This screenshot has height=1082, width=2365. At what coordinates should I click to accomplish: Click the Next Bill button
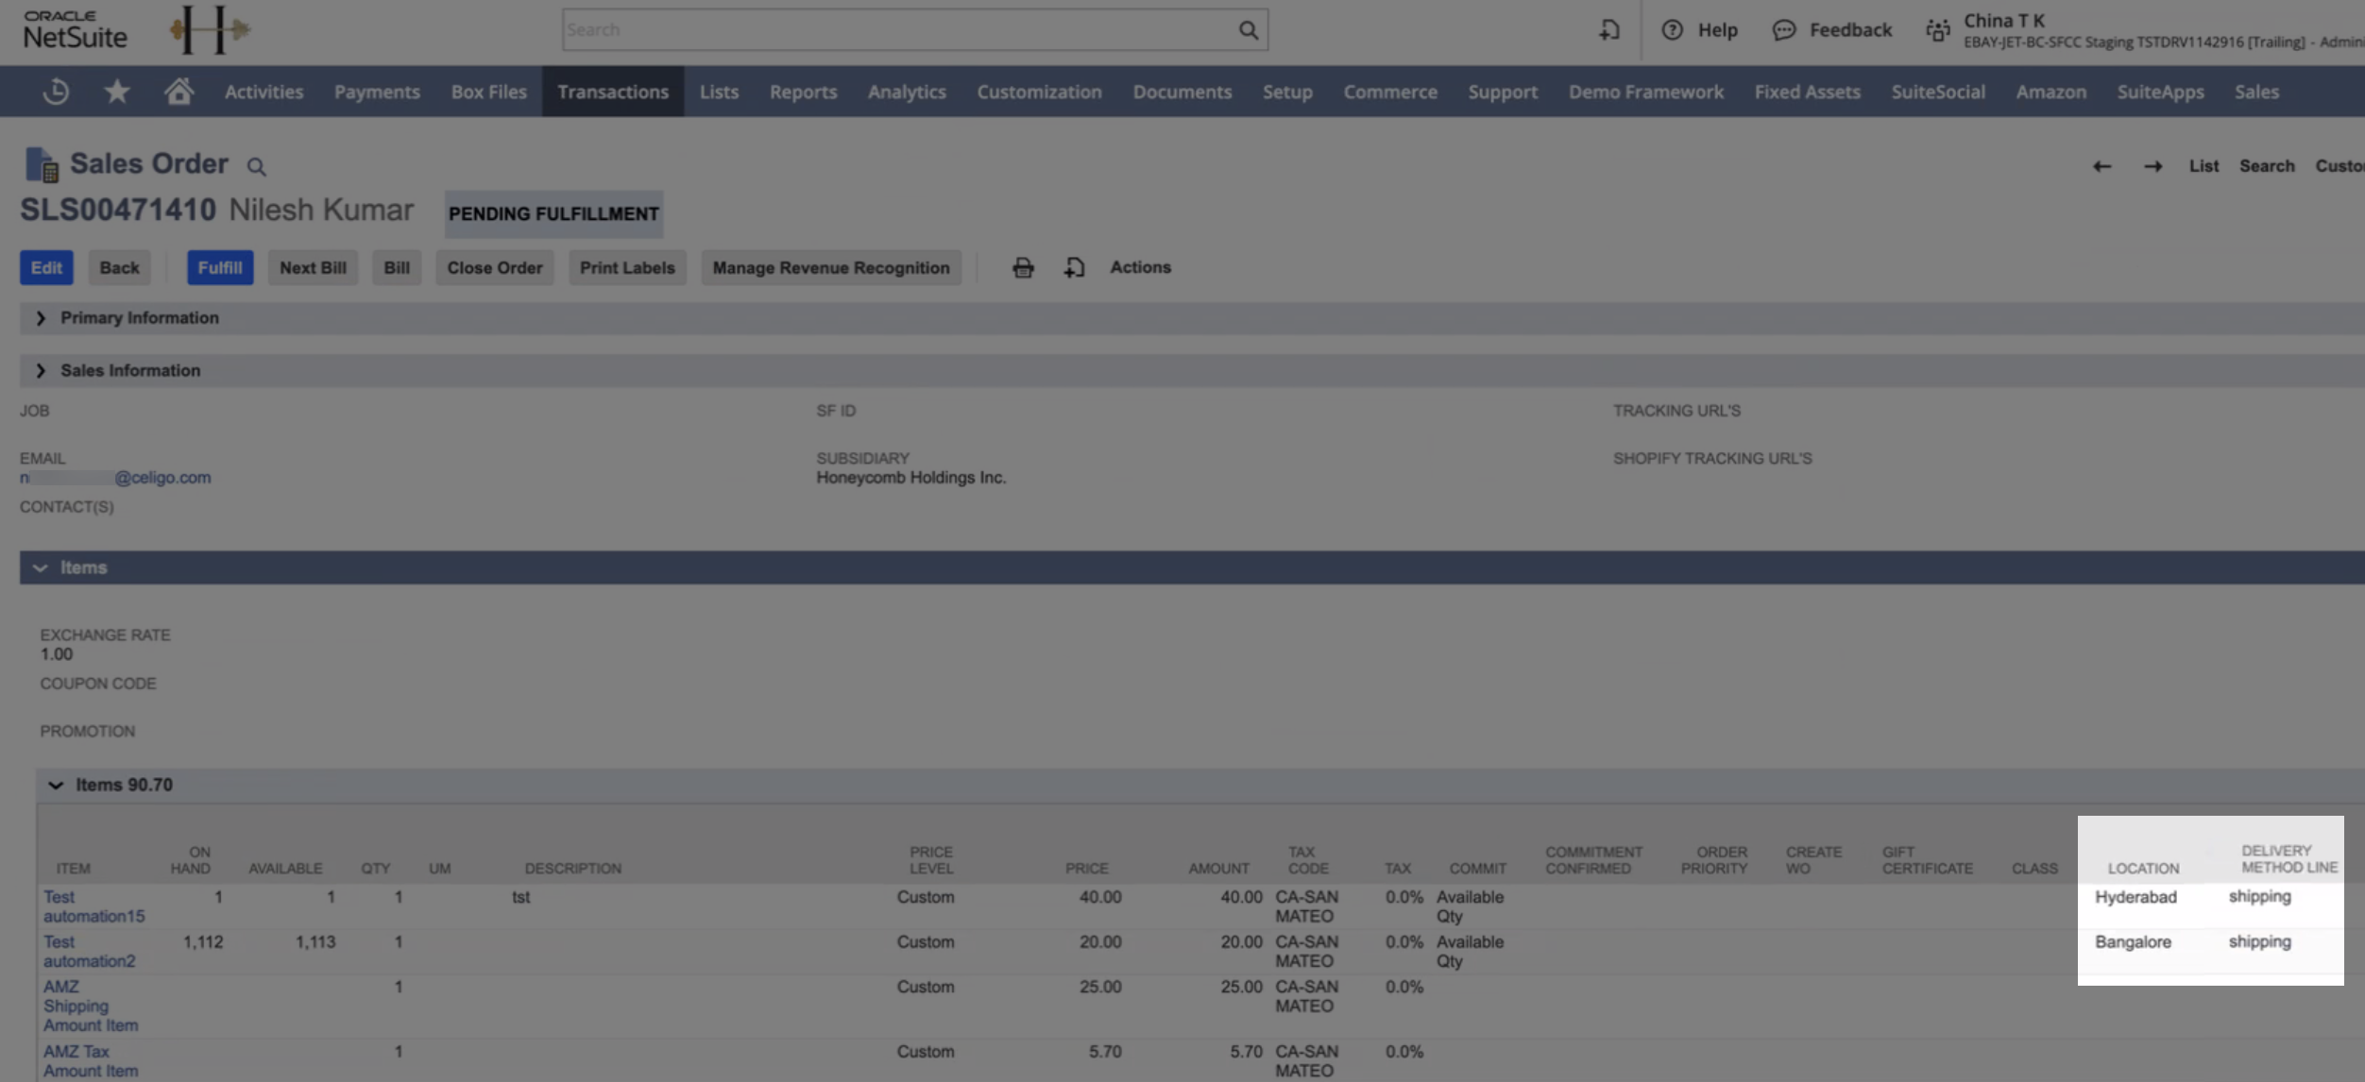pos(313,268)
